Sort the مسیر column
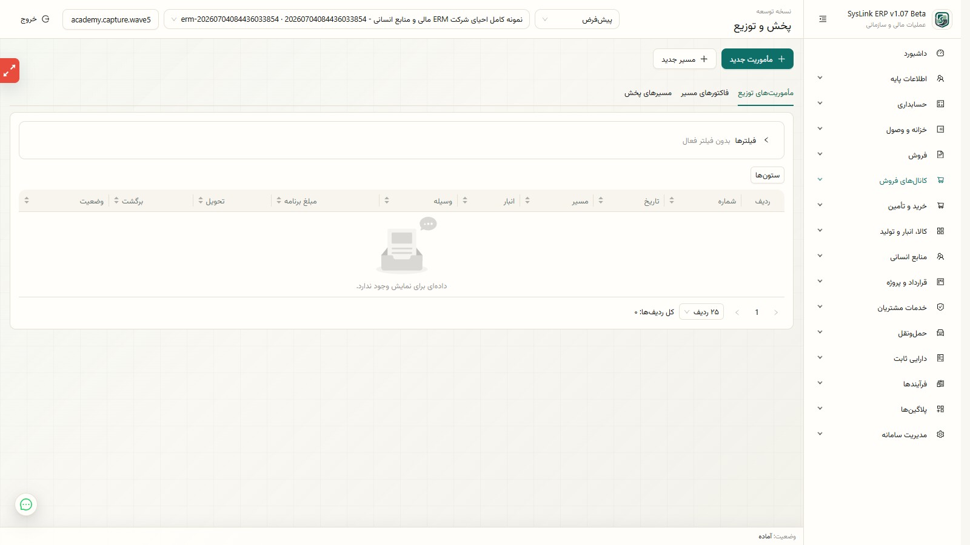The image size is (970, 545). pos(527,200)
